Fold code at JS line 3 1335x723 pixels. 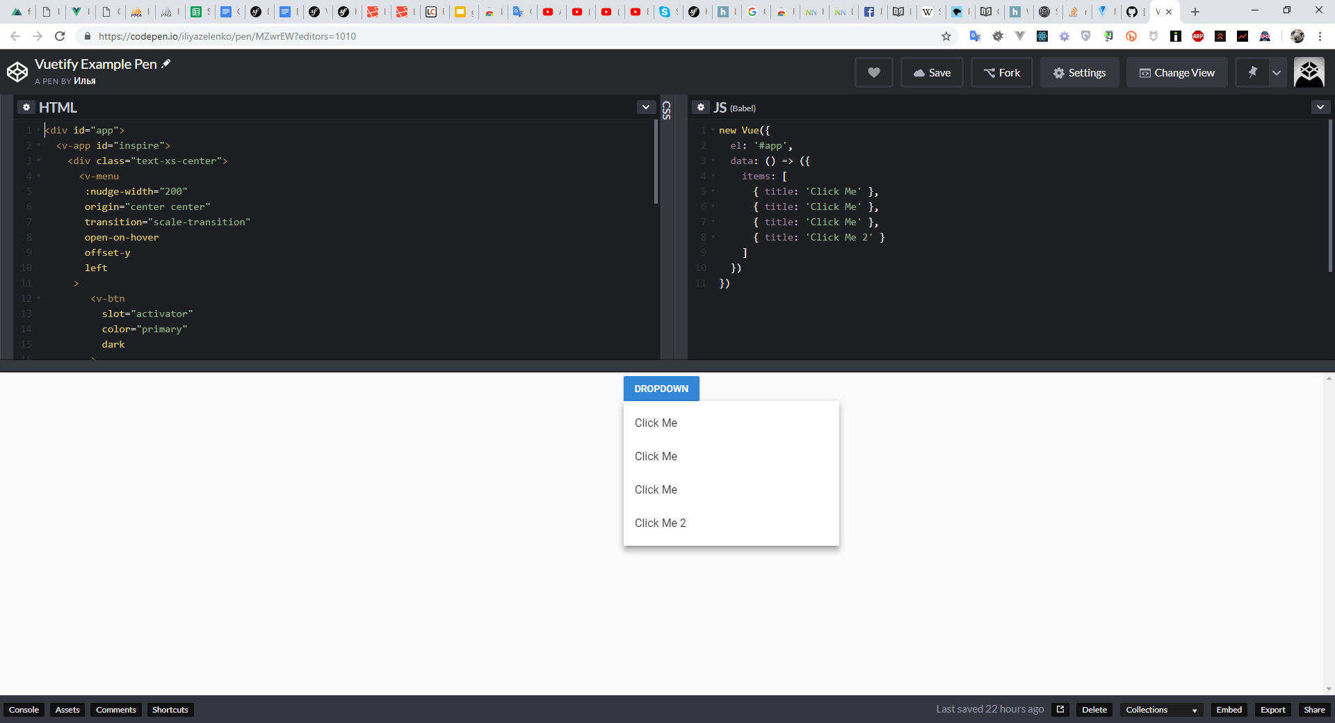(x=713, y=161)
